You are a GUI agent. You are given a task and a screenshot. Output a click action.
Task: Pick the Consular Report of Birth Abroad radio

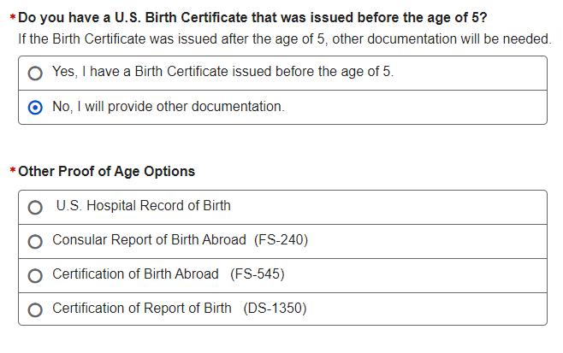pyautogui.click(x=35, y=241)
